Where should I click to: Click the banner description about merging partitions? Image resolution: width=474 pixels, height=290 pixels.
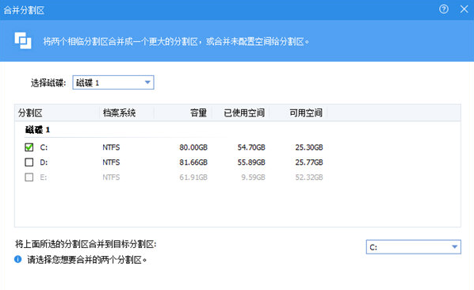pyautogui.click(x=176, y=41)
